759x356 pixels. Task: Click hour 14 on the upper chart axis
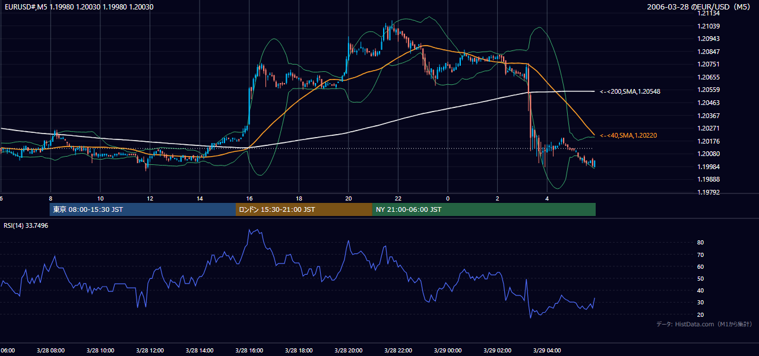click(200, 198)
